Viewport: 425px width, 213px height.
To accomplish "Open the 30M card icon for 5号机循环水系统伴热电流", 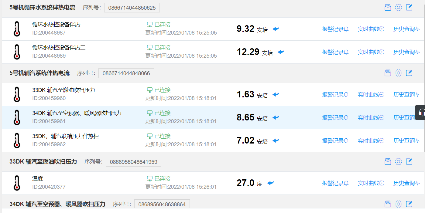I will [x=388, y=8].
